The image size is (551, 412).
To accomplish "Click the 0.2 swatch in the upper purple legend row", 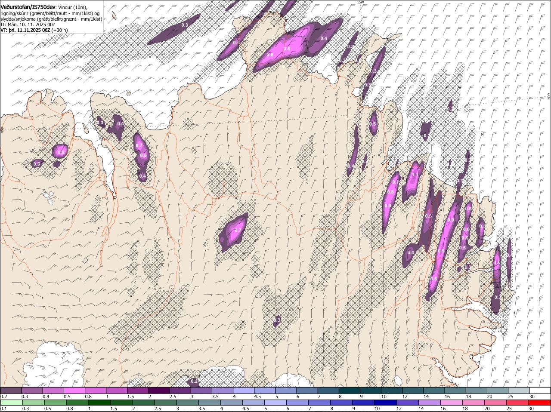I will [x=11, y=390].
